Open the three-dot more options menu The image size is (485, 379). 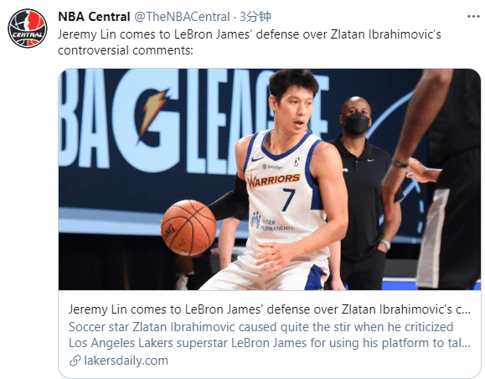point(473,17)
